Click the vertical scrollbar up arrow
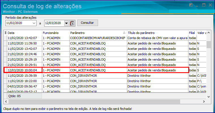Image resolution: width=215 pixels, height=113 pixels. tap(209, 33)
